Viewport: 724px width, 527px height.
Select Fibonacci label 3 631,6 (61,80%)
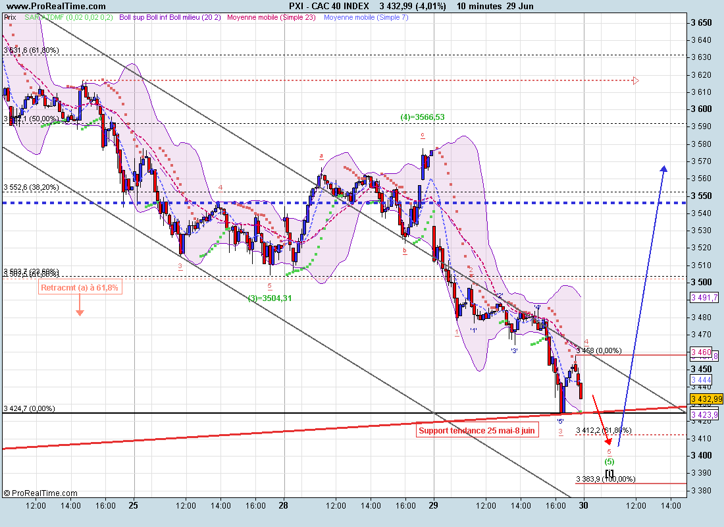coord(31,50)
